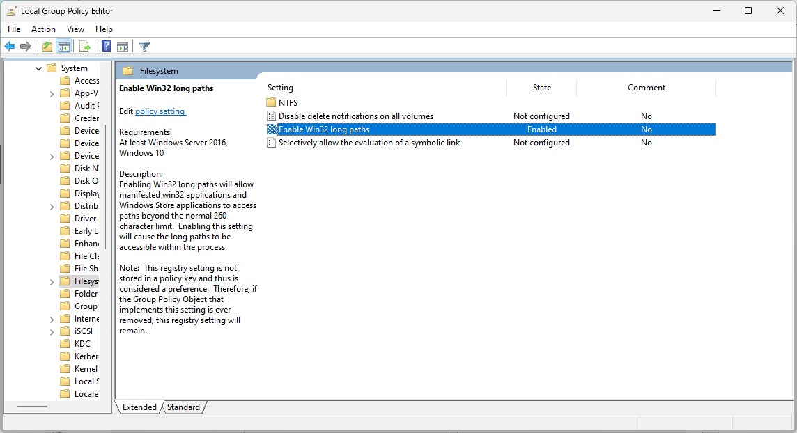Image resolution: width=797 pixels, height=433 pixels.
Task: Open the NTFS folder in settings list
Action: [288, 102]
